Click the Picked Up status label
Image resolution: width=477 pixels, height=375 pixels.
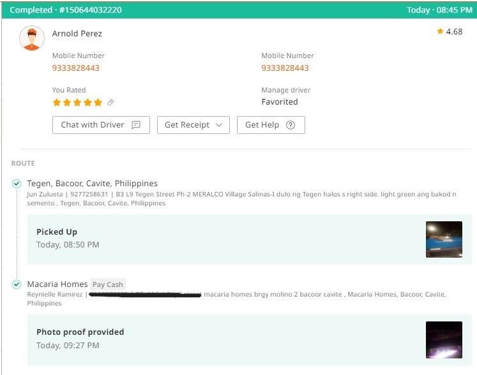point(57,232)
